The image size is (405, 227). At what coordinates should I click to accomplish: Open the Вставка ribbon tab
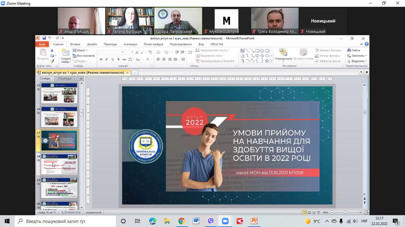click(75, 44)
